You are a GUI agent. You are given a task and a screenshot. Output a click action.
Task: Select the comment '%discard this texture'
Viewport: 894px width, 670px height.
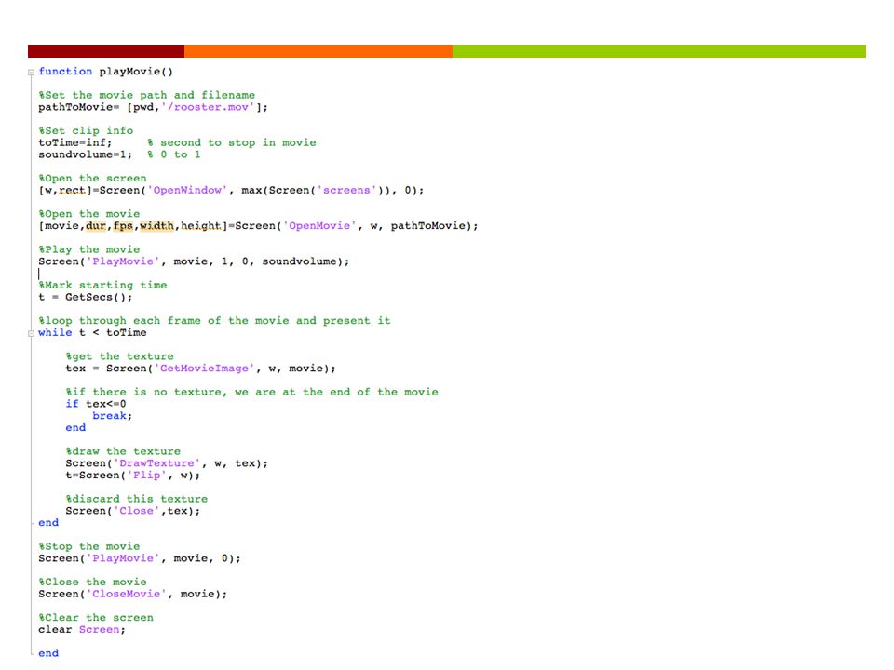click(136, 499)
